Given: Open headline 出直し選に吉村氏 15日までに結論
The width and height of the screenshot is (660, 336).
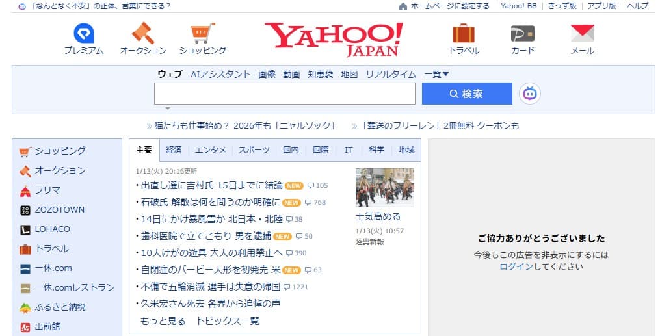Looking at the screenshot, I should [x=212, y=185].
